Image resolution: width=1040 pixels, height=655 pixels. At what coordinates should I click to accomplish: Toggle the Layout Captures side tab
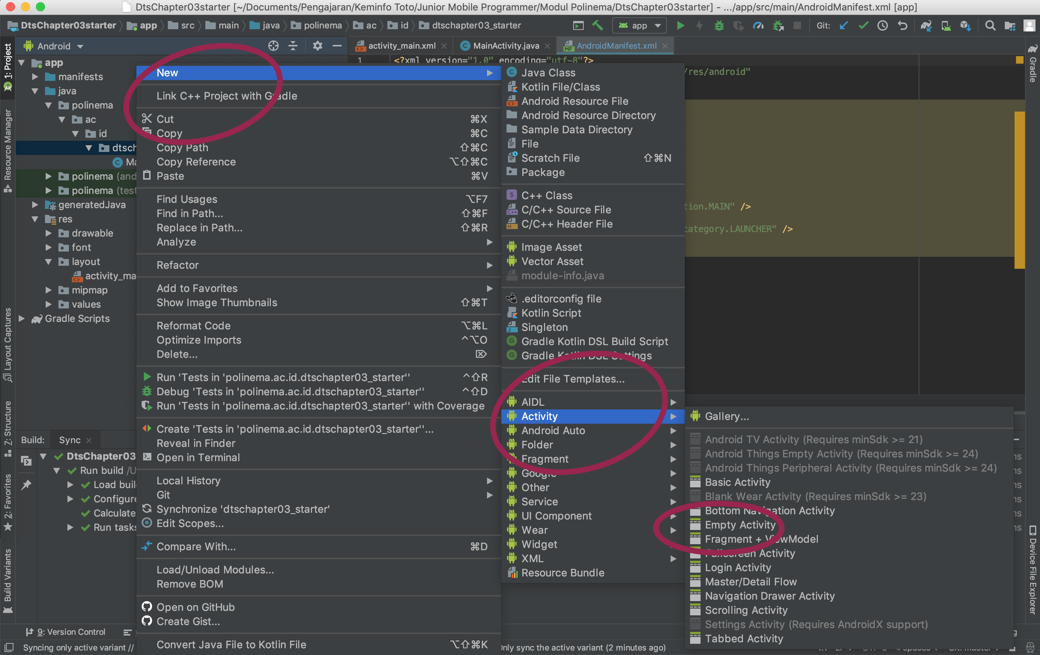point(8,344)
